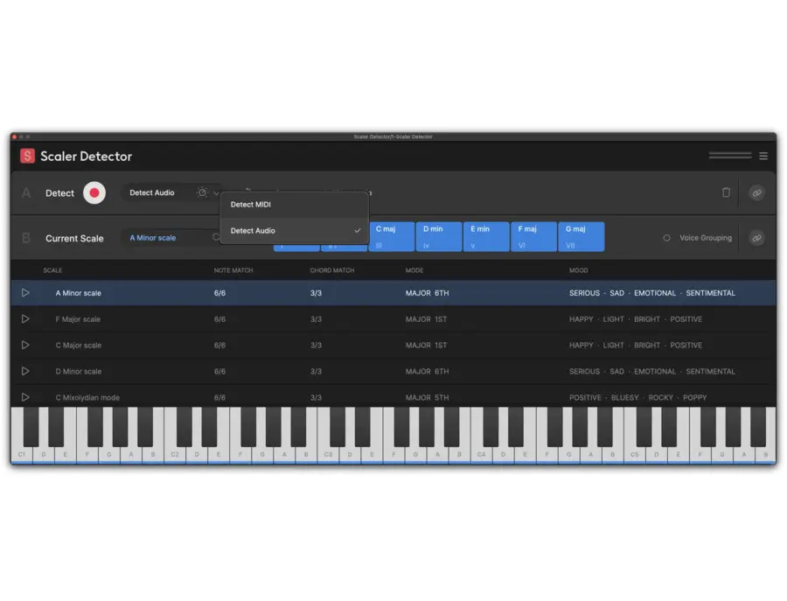Play the C Major scale row
Image resolution: width=787 pixels, height=601 pixels.
click(x=25, y=345)
